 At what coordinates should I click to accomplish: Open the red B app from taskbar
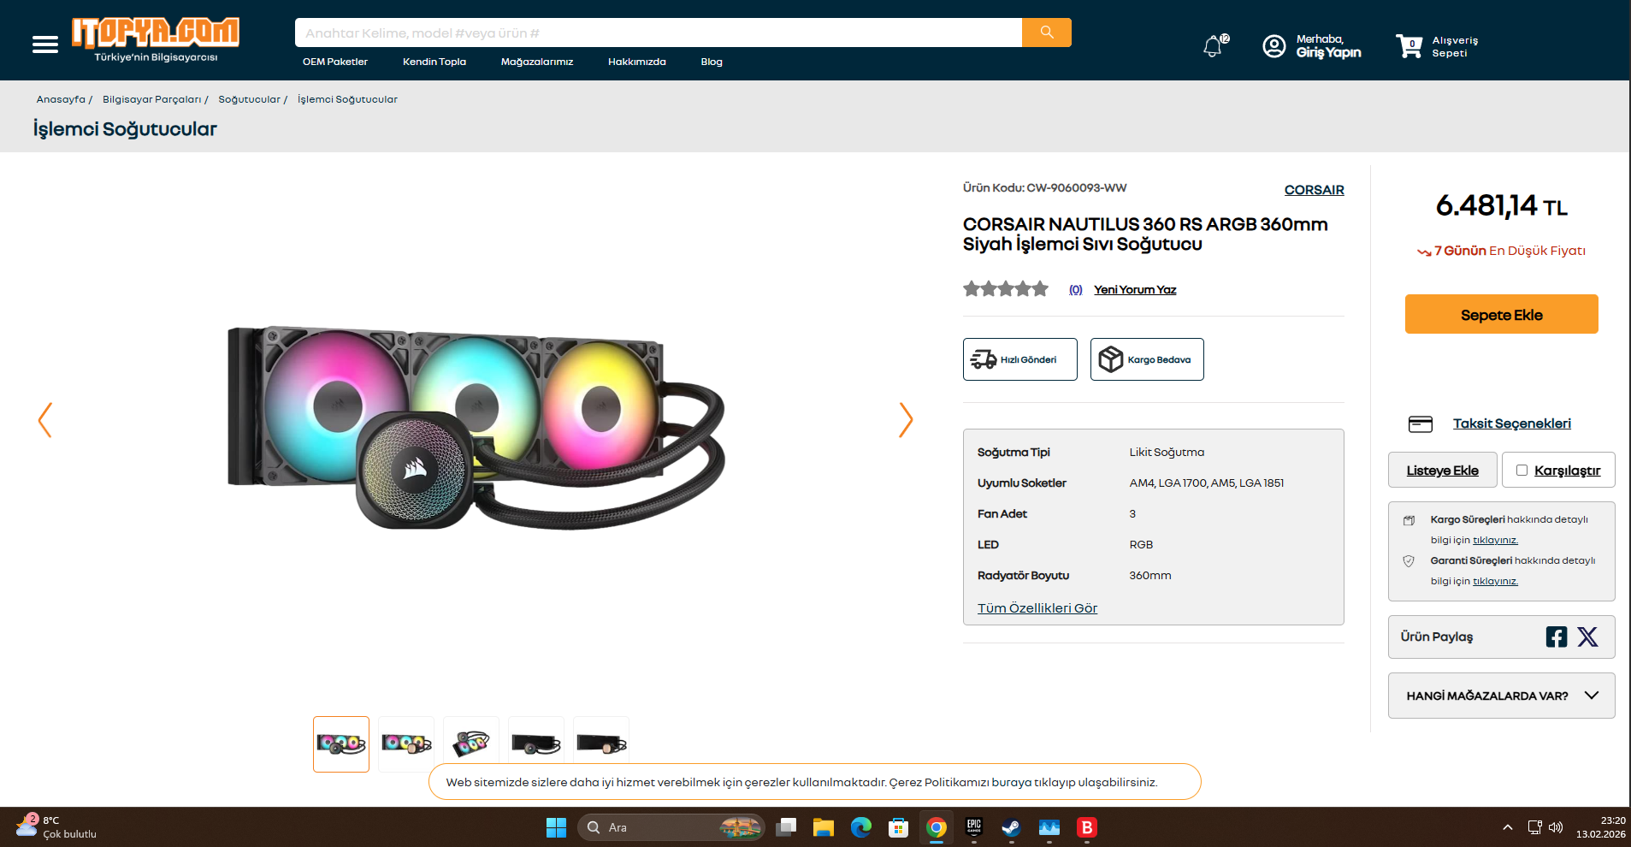(x=1087, y=827)
